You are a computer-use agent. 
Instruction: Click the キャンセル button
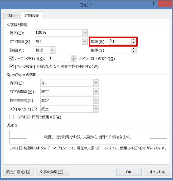[157, 172]
